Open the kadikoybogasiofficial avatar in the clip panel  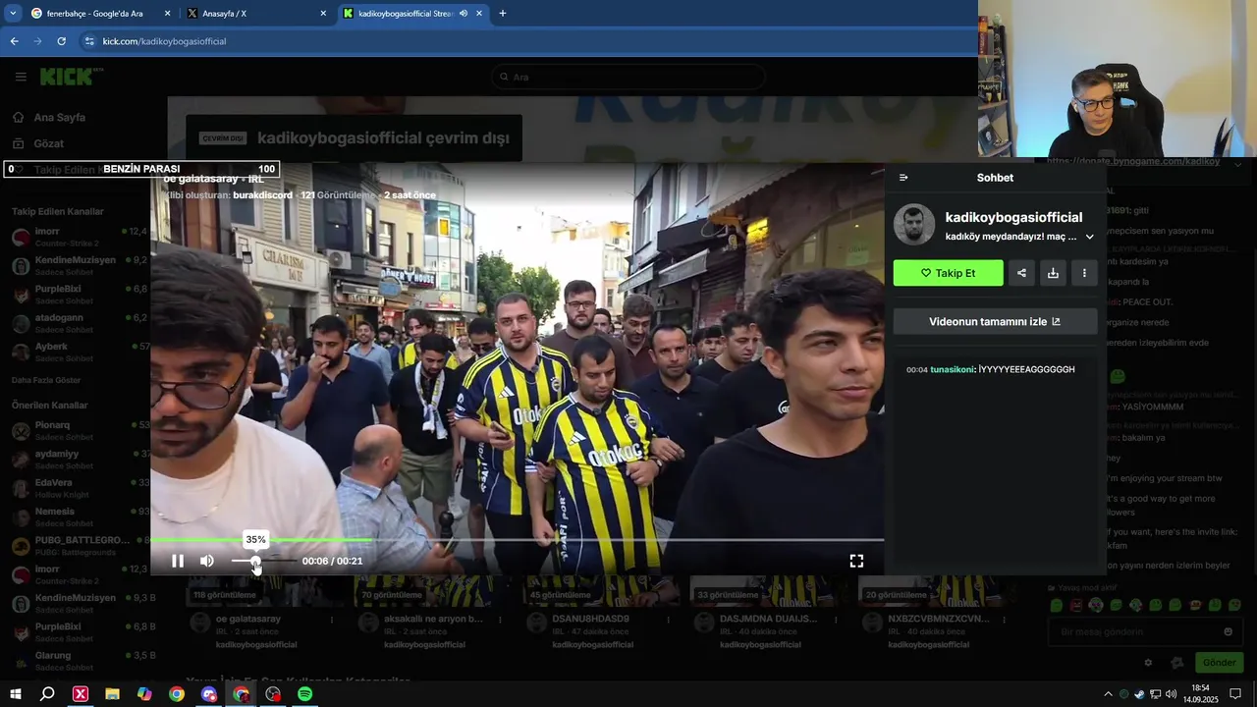click(x=914, y=225)
